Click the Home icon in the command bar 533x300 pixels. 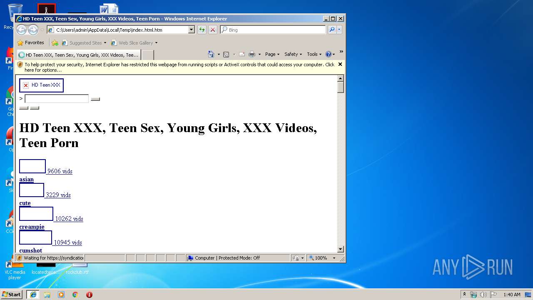click(x=211, y=54)
